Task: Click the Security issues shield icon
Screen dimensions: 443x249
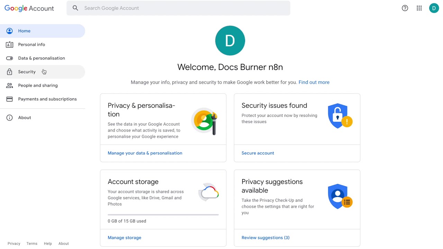Action: (x=340, y=116)
